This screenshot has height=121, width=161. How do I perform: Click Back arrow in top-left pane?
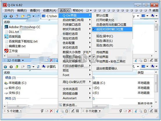pyautogui.click(x=5, y=16)
